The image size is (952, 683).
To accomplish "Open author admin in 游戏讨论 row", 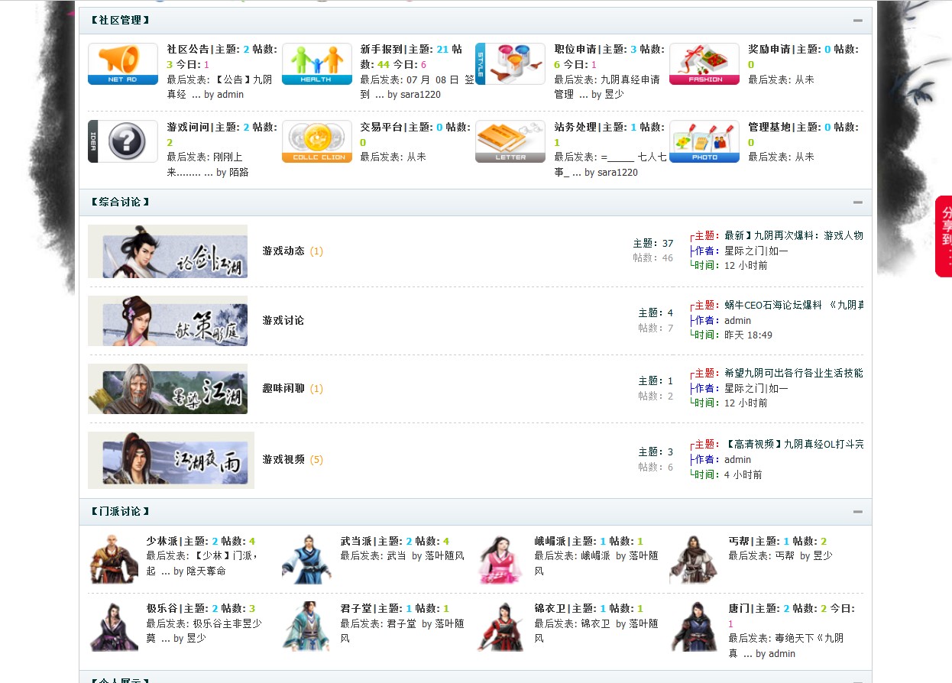I will click(x=737, y=320).
